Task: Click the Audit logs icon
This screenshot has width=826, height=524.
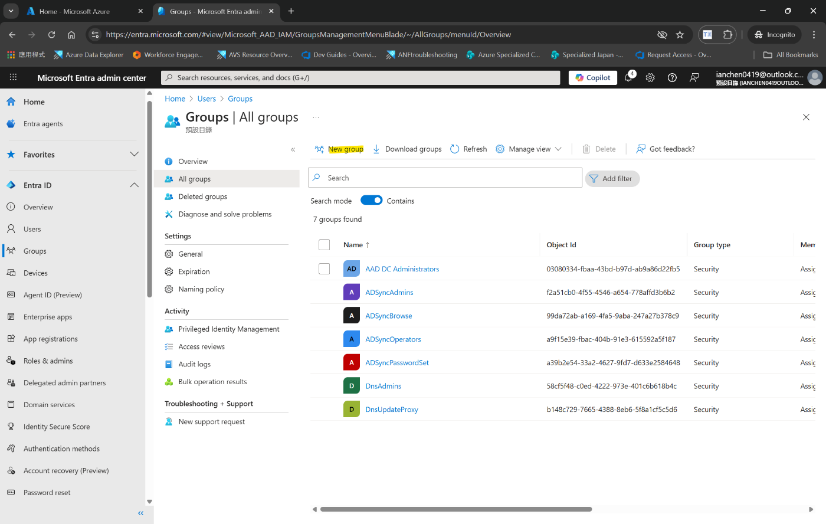Action: point(169,364)
